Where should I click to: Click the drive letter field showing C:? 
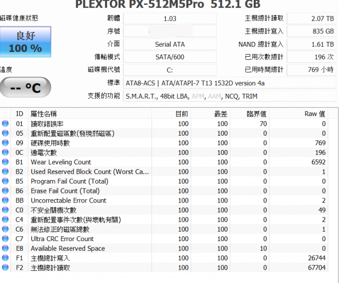pyautogui.click(x=169, y=70)
